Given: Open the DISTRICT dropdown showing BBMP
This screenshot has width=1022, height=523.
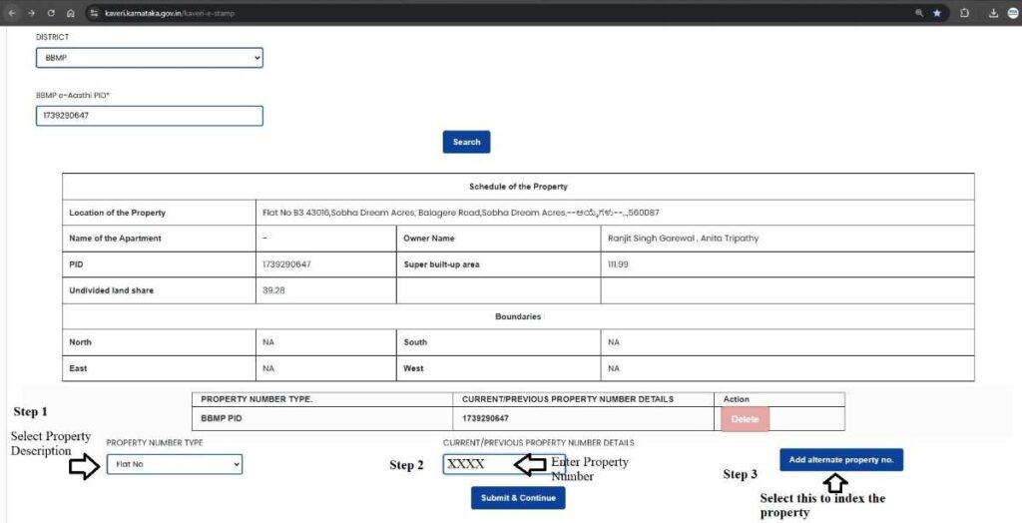Looking at the screenshot, I should click(149, 58).
